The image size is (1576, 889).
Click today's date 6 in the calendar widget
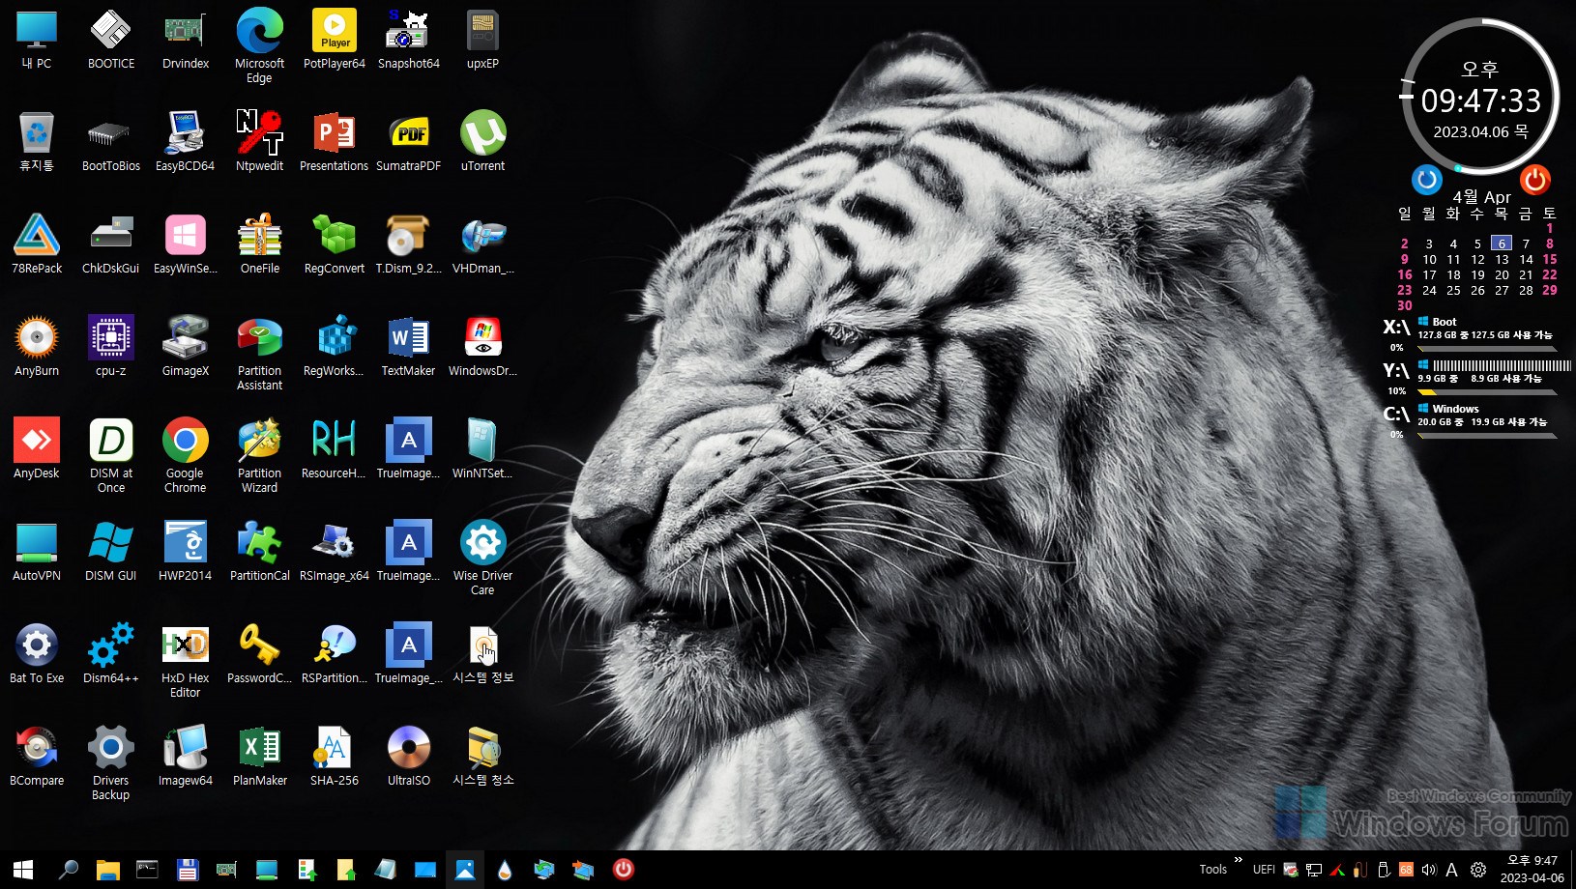point(1502,244)
